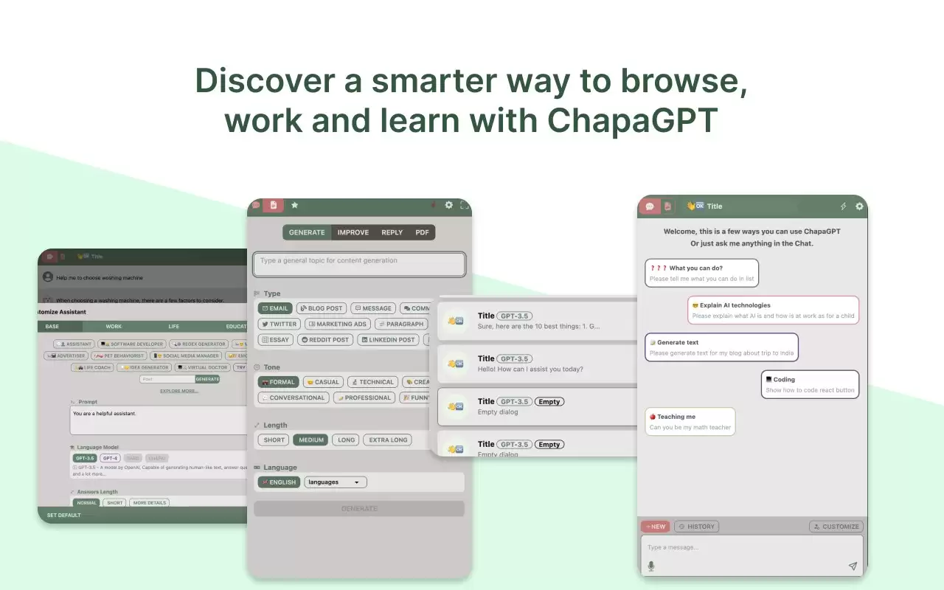Click EXPLORE MORE link
Image resolution: width=944 pixels, height=590 pixels.
179,391
